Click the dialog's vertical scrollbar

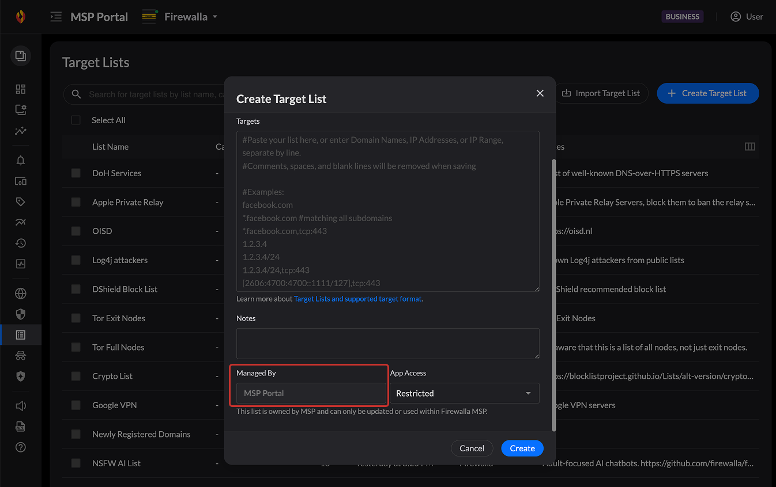pos(554,294)
